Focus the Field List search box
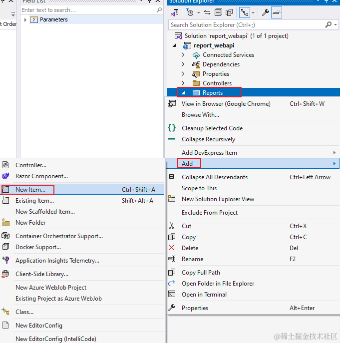 (88, 10)
